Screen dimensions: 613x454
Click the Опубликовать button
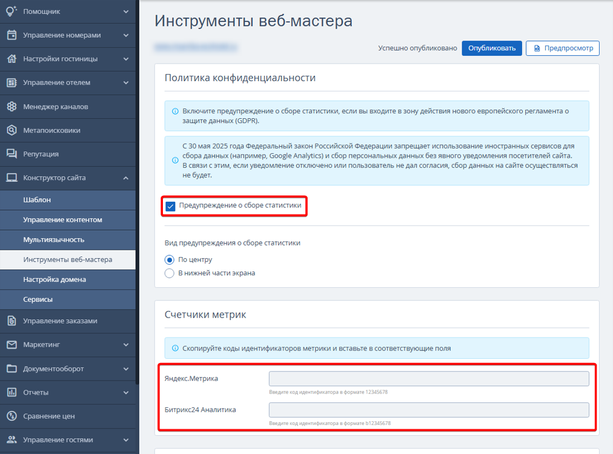[x=492, y=48]
